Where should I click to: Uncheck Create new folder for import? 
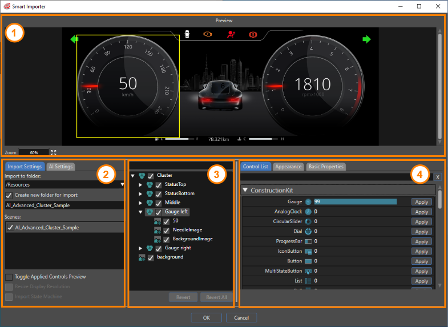click(x=9, y=195)
